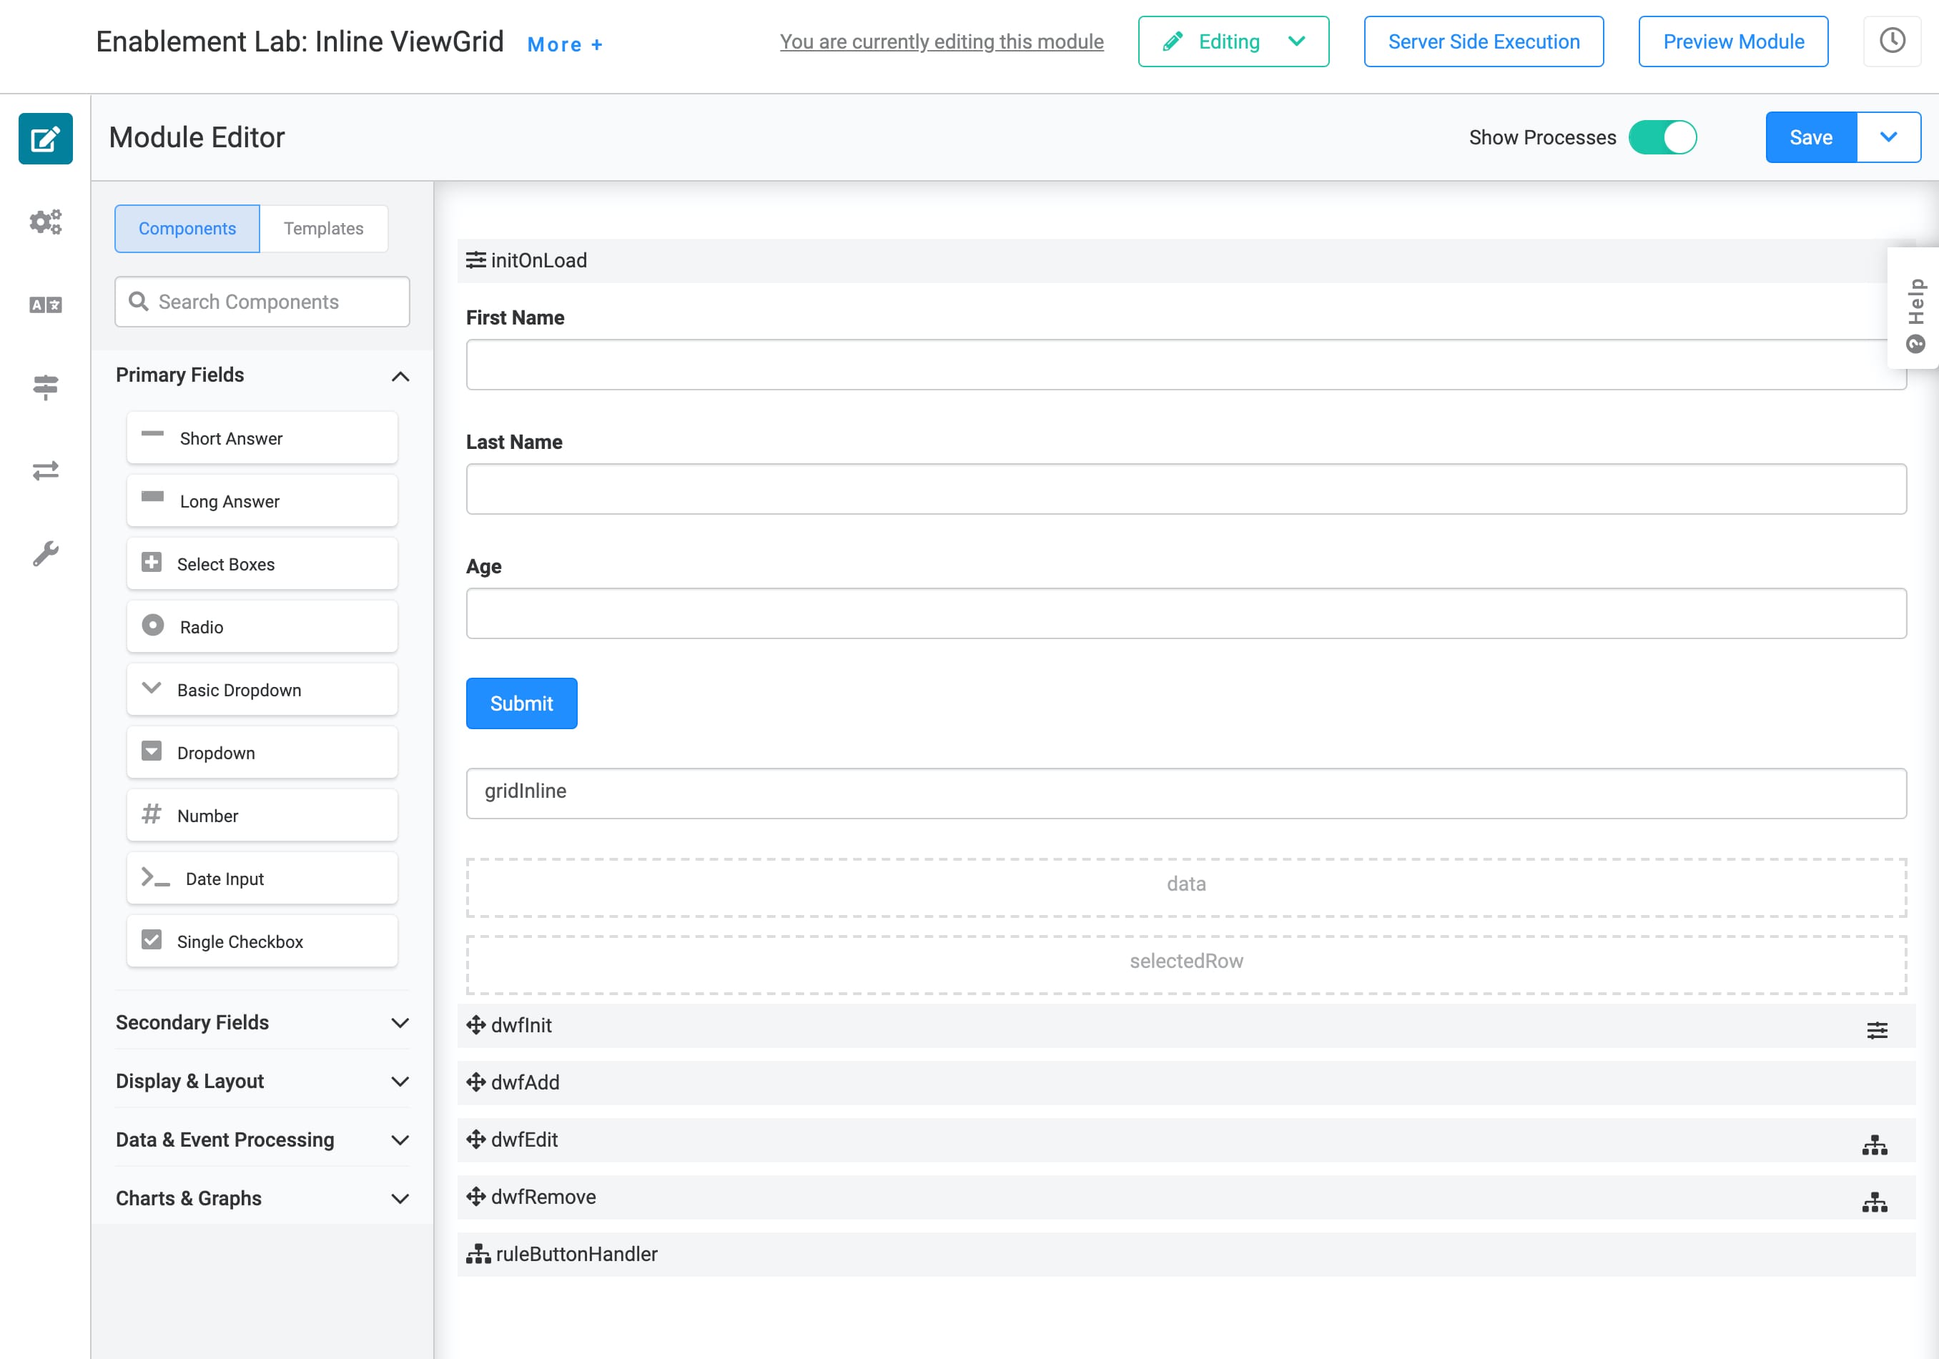Select the data hidden component placeholder
Screen dimensions: 1939x1359
1187,887
